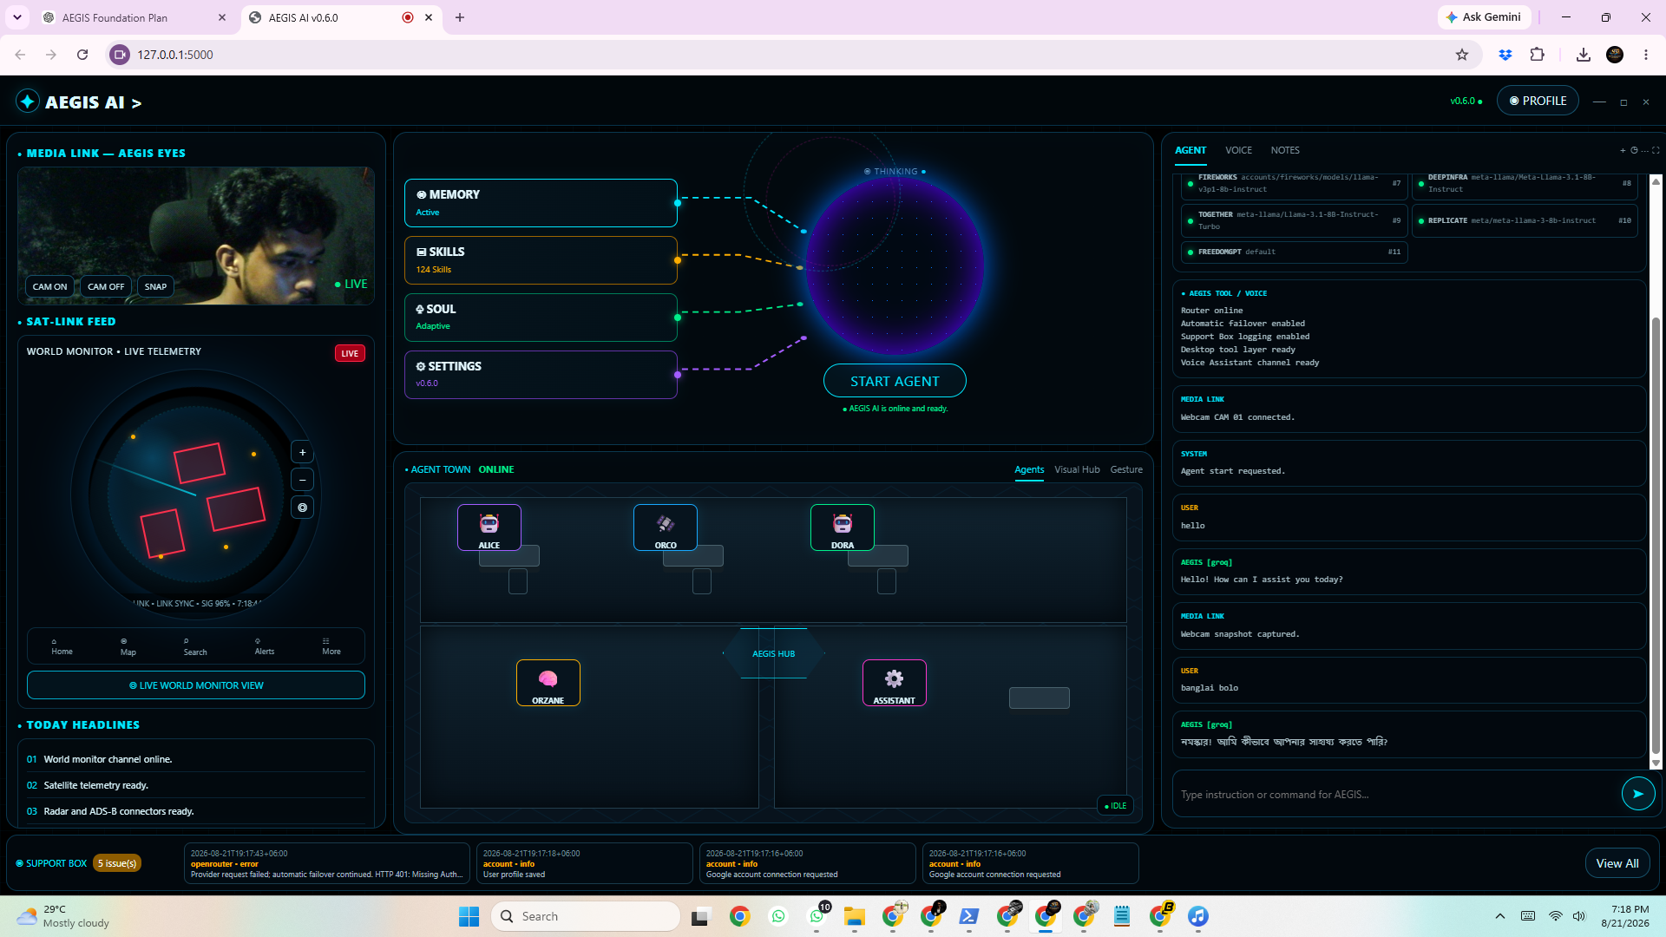Screen dimensions: 1666x937
Task: Click Ask Gemini in Chrome
Action: 1484,17
